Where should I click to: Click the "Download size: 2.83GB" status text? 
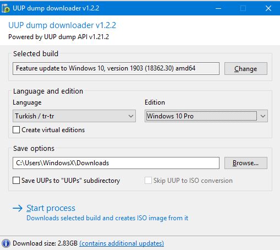click(45, 243)
